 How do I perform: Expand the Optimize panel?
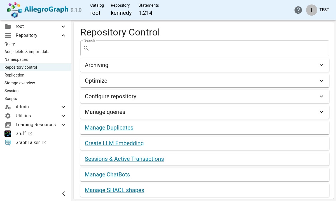point(205,81)
